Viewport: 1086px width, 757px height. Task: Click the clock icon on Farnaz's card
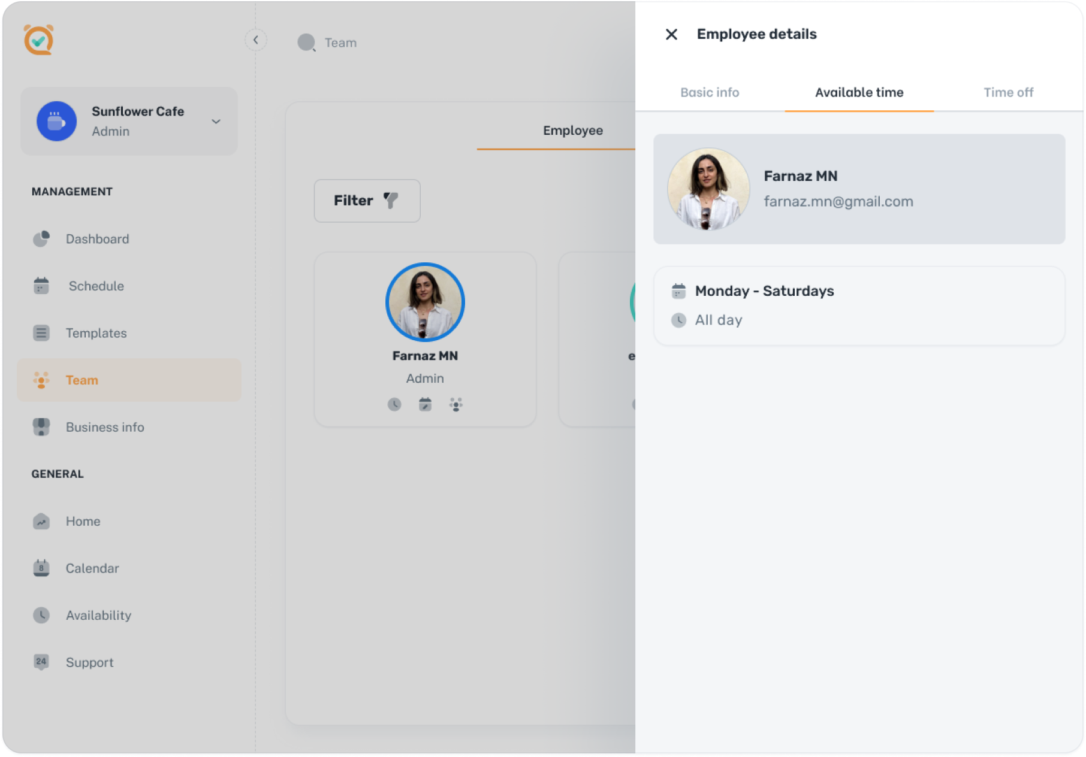coord(394,405)
